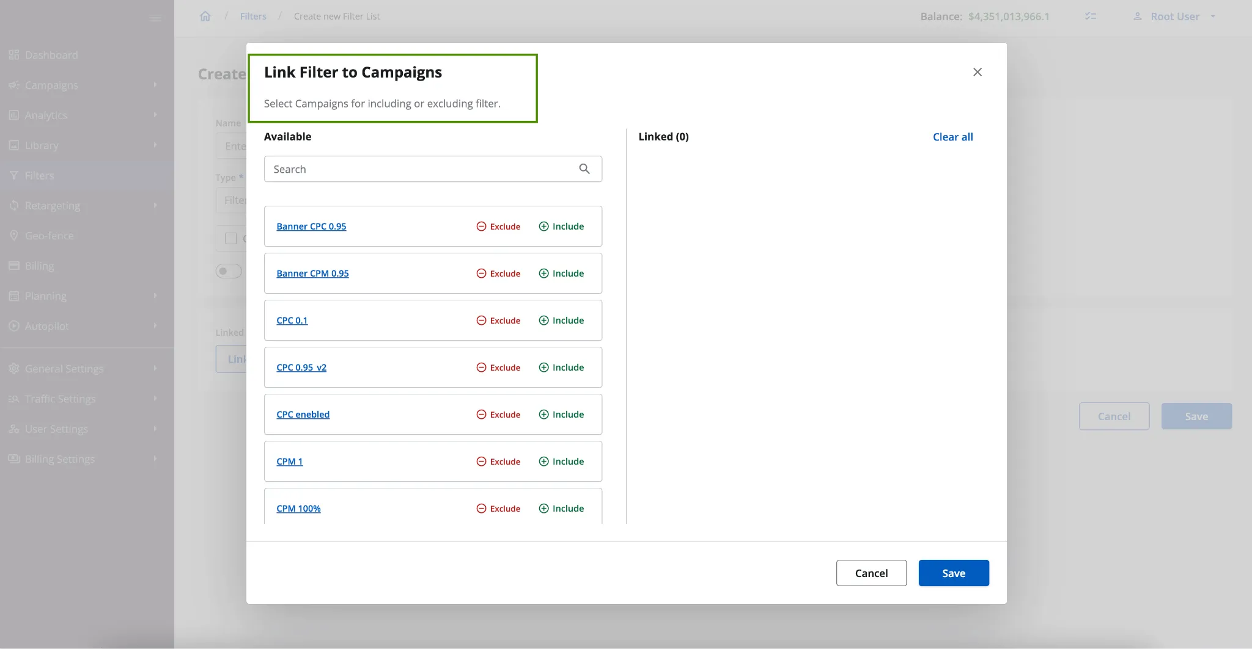Expand the Retargeting sidebar menu
The image size is (1252, 649).
coord(87,206)
